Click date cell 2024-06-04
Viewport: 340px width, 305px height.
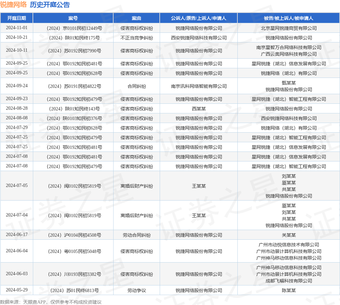[17, 251]
